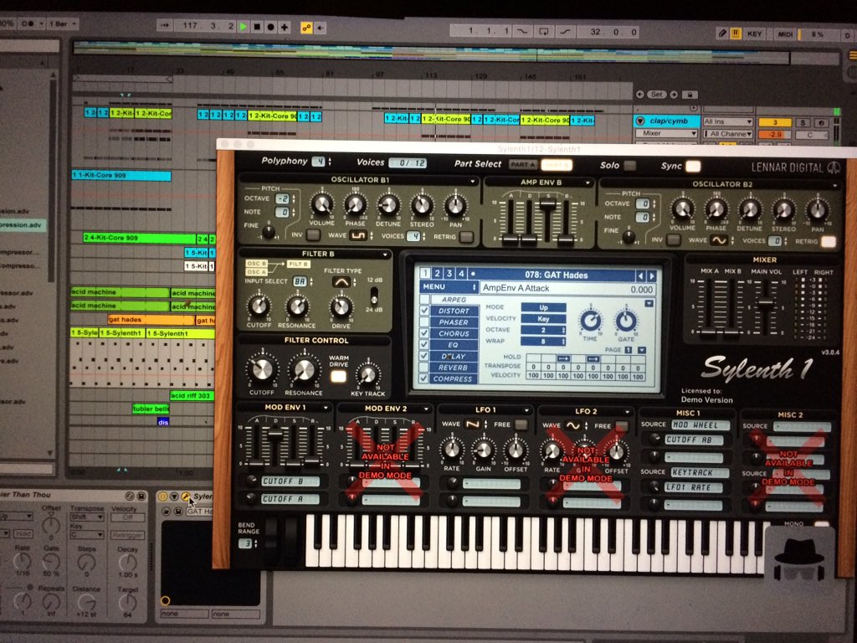Open the arpeggiator Velocity Key selector

click(543, 318)
